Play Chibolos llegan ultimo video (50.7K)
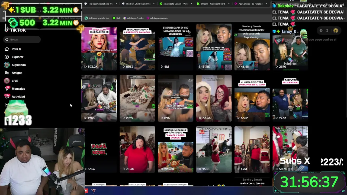Image resolution: width=347 pixels, height=195 pixels. click(x=290, y=149)
